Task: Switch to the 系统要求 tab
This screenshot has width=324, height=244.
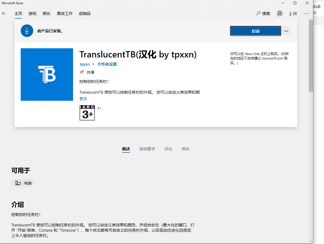Action: pos(147,149)
